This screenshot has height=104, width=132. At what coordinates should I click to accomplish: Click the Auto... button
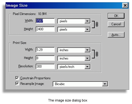tap(116, 35)
